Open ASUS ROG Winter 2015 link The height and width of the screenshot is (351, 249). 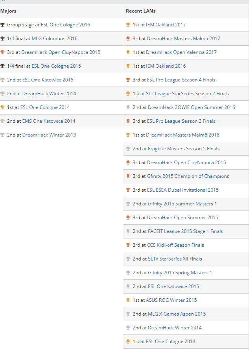[x=172, y=300]
